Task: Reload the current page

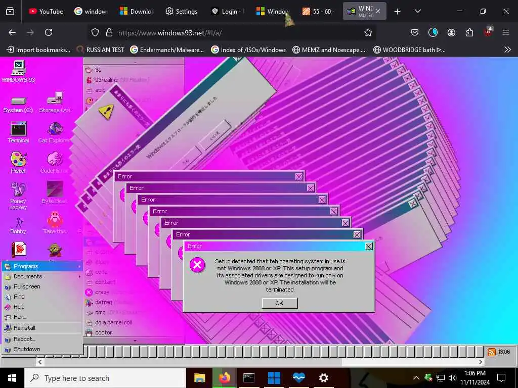Action: pyautogui.click(x=49, y=32)
